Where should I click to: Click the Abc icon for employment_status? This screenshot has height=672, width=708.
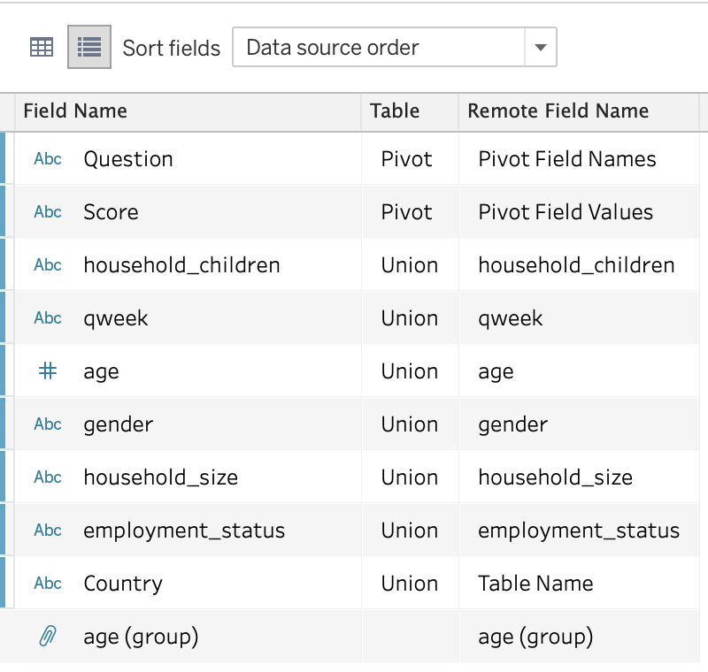48,531
